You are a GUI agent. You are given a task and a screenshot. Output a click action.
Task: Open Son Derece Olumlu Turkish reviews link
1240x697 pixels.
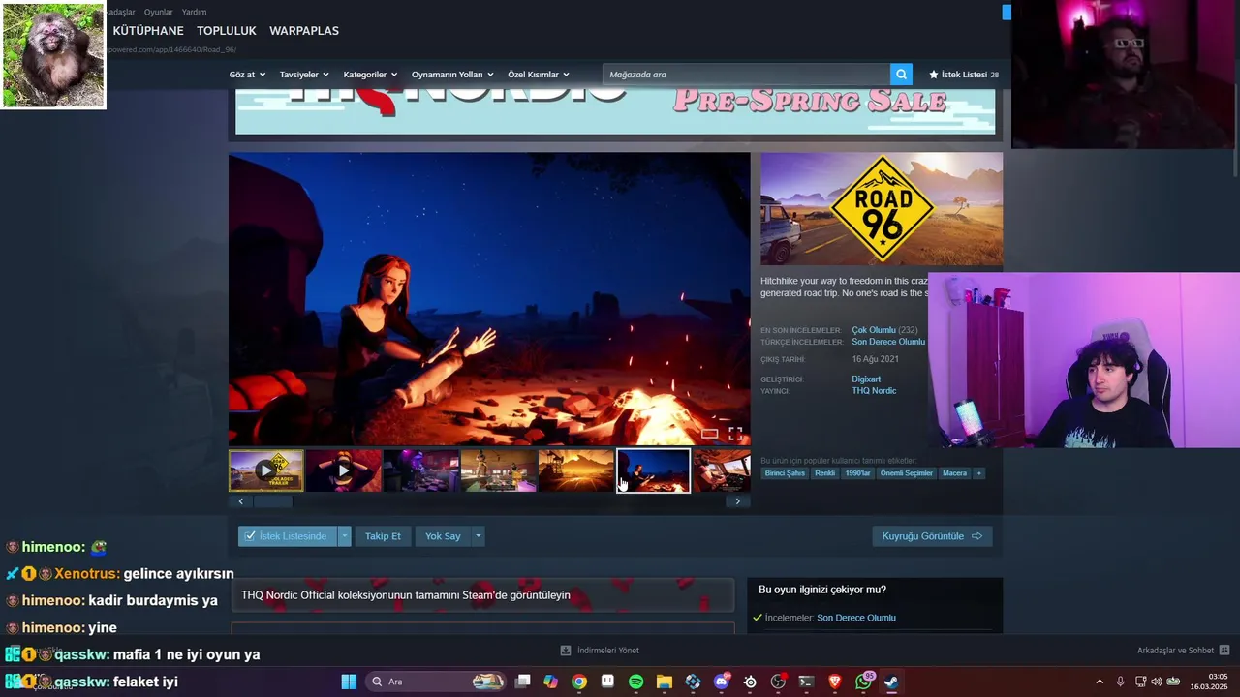(888, 342)
